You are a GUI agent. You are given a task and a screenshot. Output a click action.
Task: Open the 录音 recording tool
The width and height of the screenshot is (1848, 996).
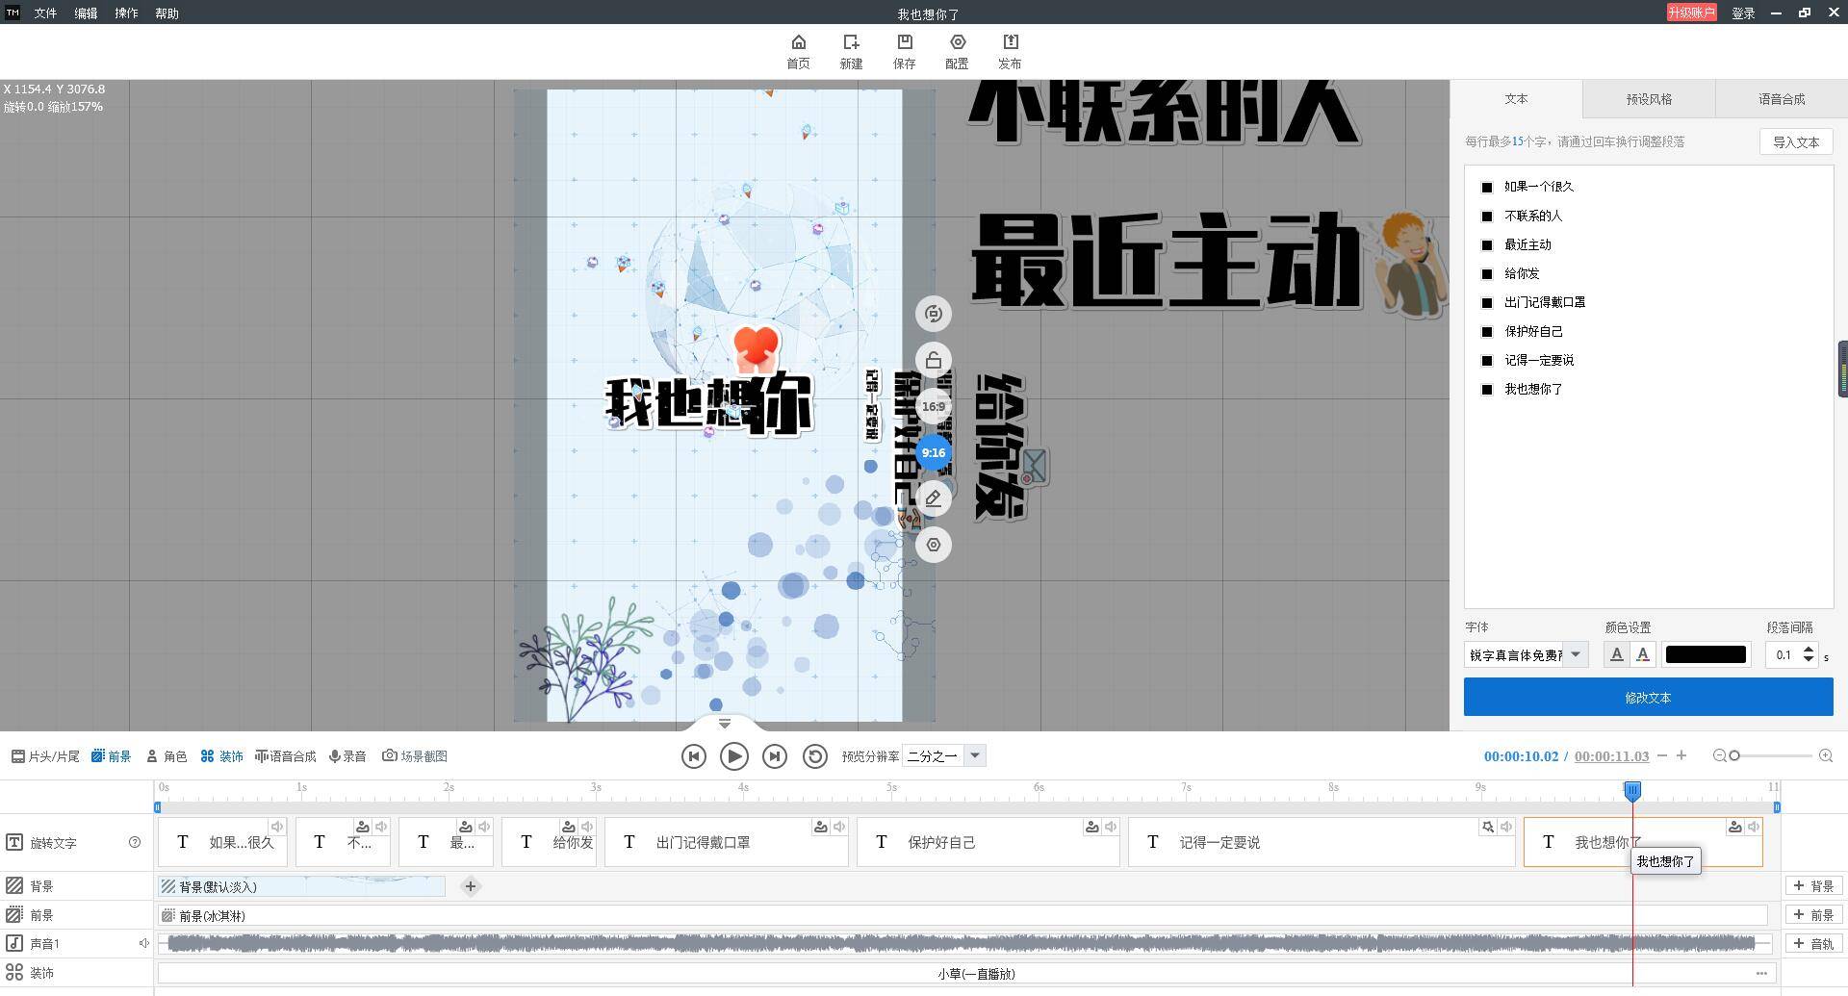click(347, 755)
